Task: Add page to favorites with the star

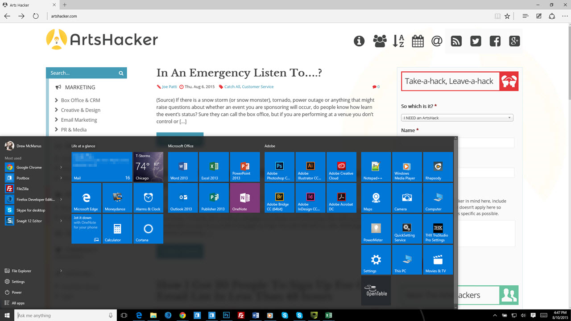Action: click(507, 16)
